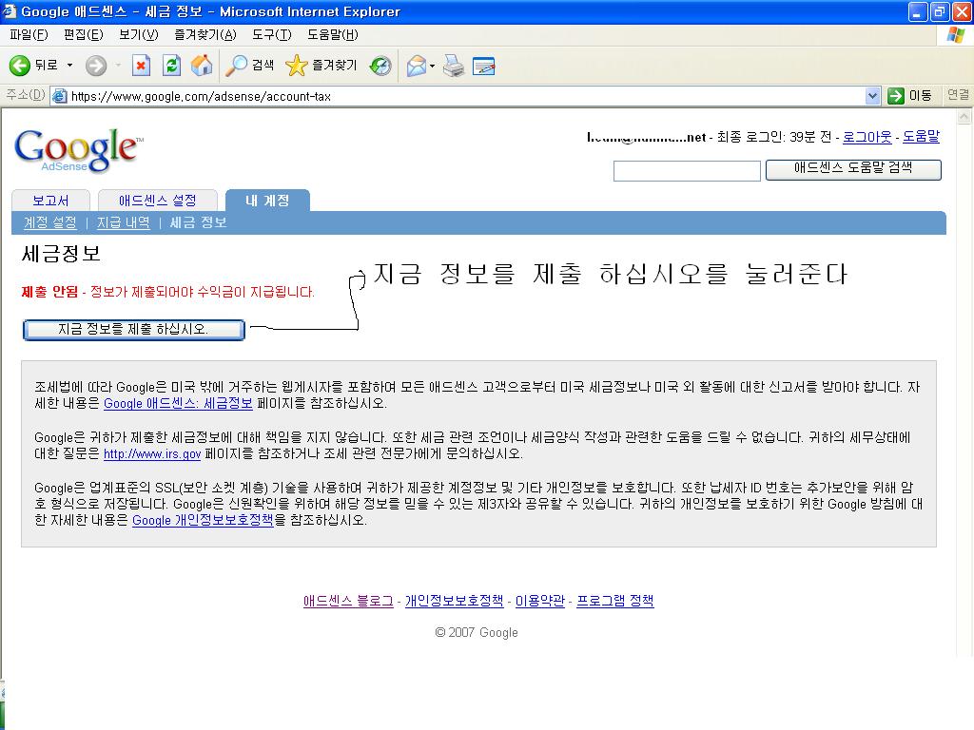974x730 pixels.
Task: Open the 검색 search toolbar button
Action: tap(250, 66)
